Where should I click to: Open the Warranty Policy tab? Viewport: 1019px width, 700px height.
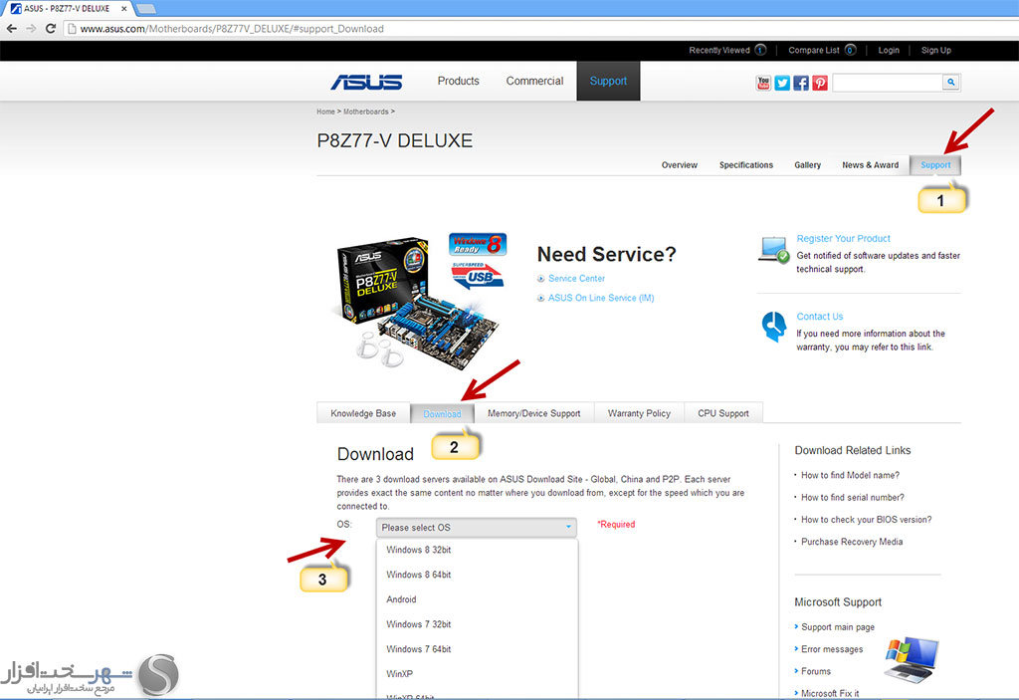(x=639, y=413)
